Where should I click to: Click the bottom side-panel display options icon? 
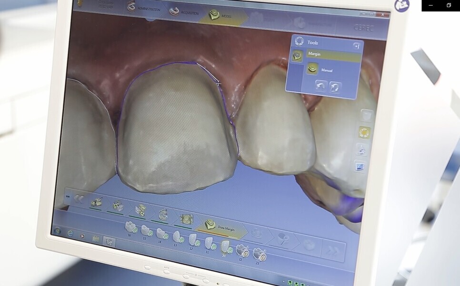[x=360, y=166]
